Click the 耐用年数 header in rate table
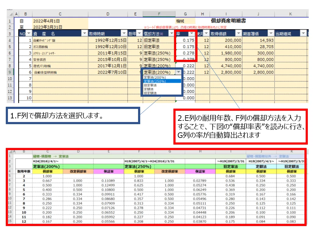 click(24, 171)
